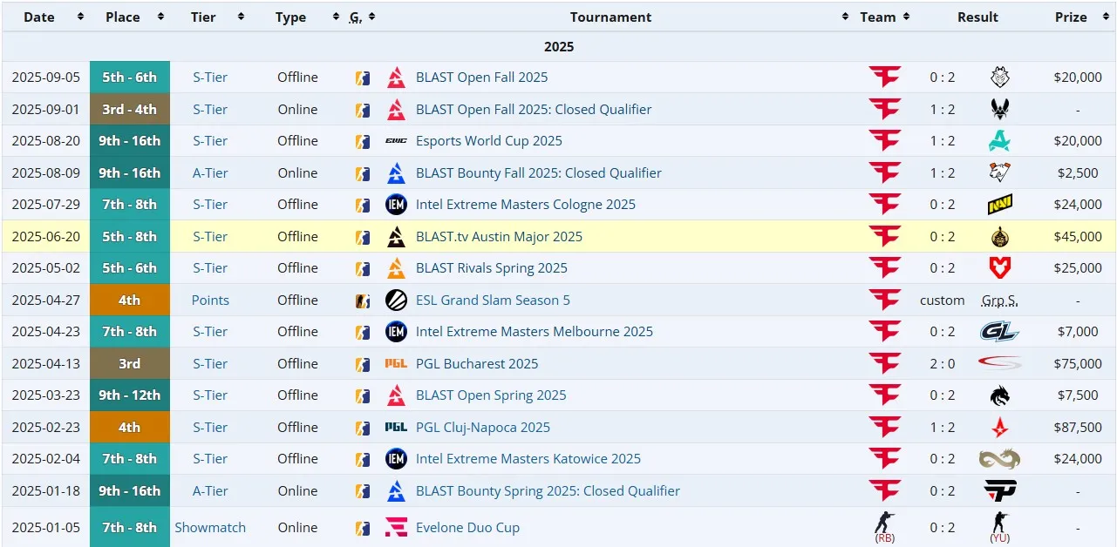The width and height of the screenshot is (1117, 547).
Task: Click opponent logo in PGL Bucharest 2025 row
Action: [999, 364]
